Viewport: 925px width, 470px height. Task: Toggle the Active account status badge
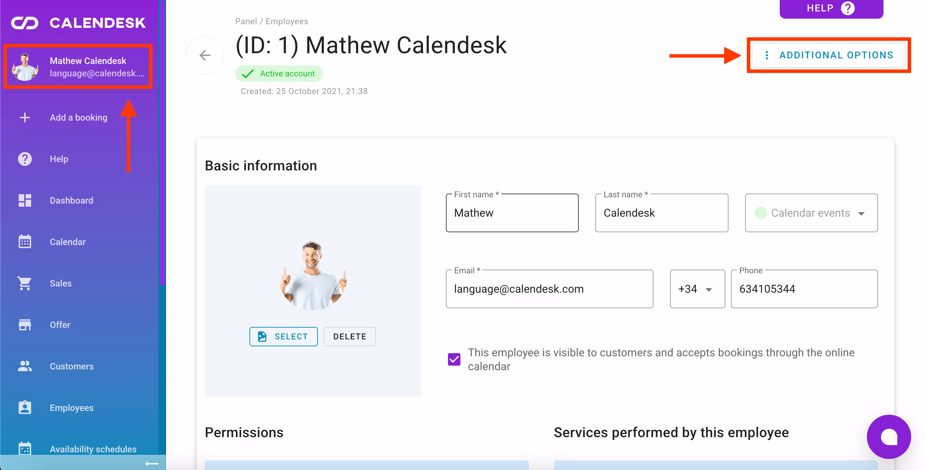click(x=279, y=73)
